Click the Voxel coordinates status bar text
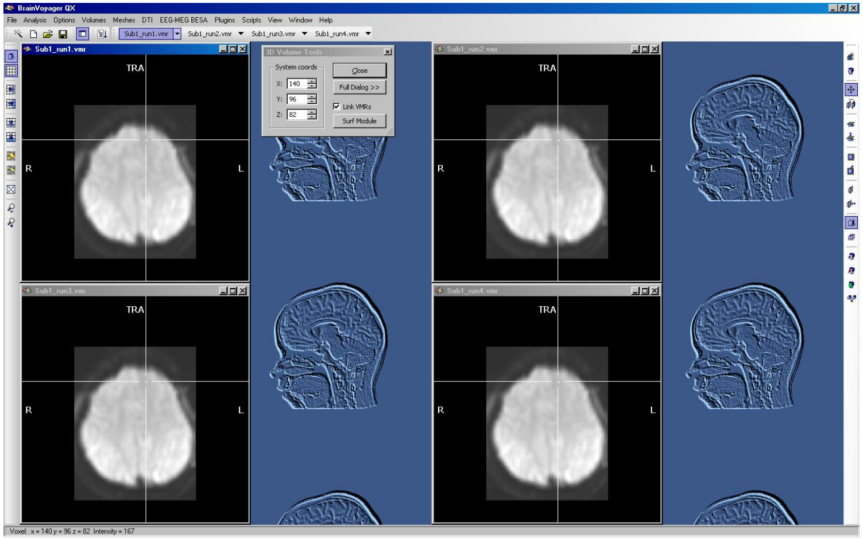The height and width of the screenshot is (539, 863). (72, 532)
